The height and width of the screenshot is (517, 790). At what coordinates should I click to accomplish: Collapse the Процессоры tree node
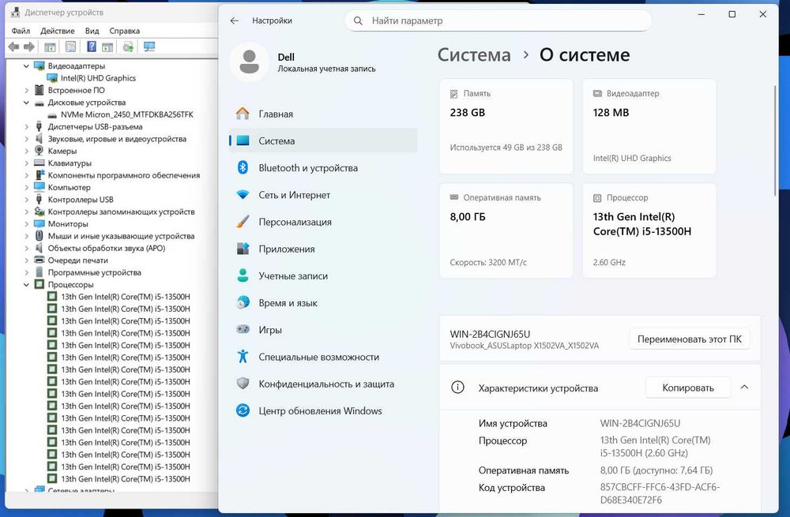(x=26, y=284)
